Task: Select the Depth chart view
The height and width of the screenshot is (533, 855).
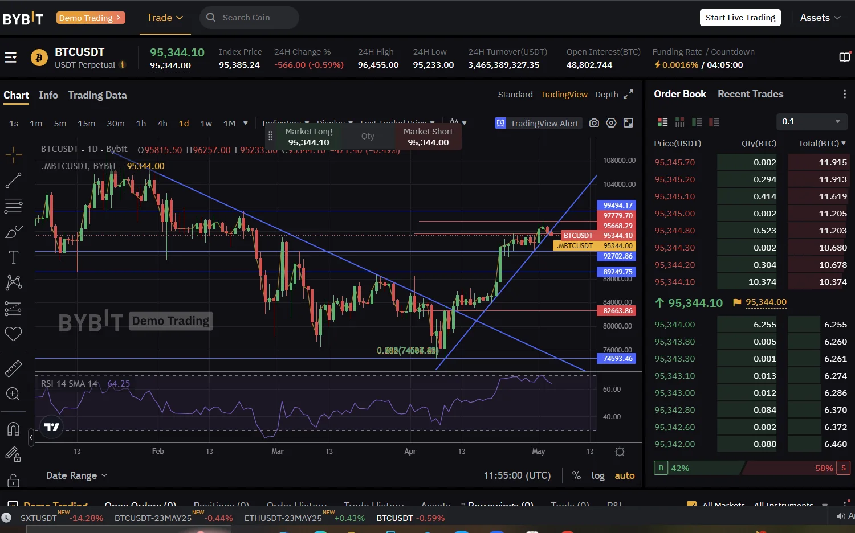Action: [x=606, y=95]
